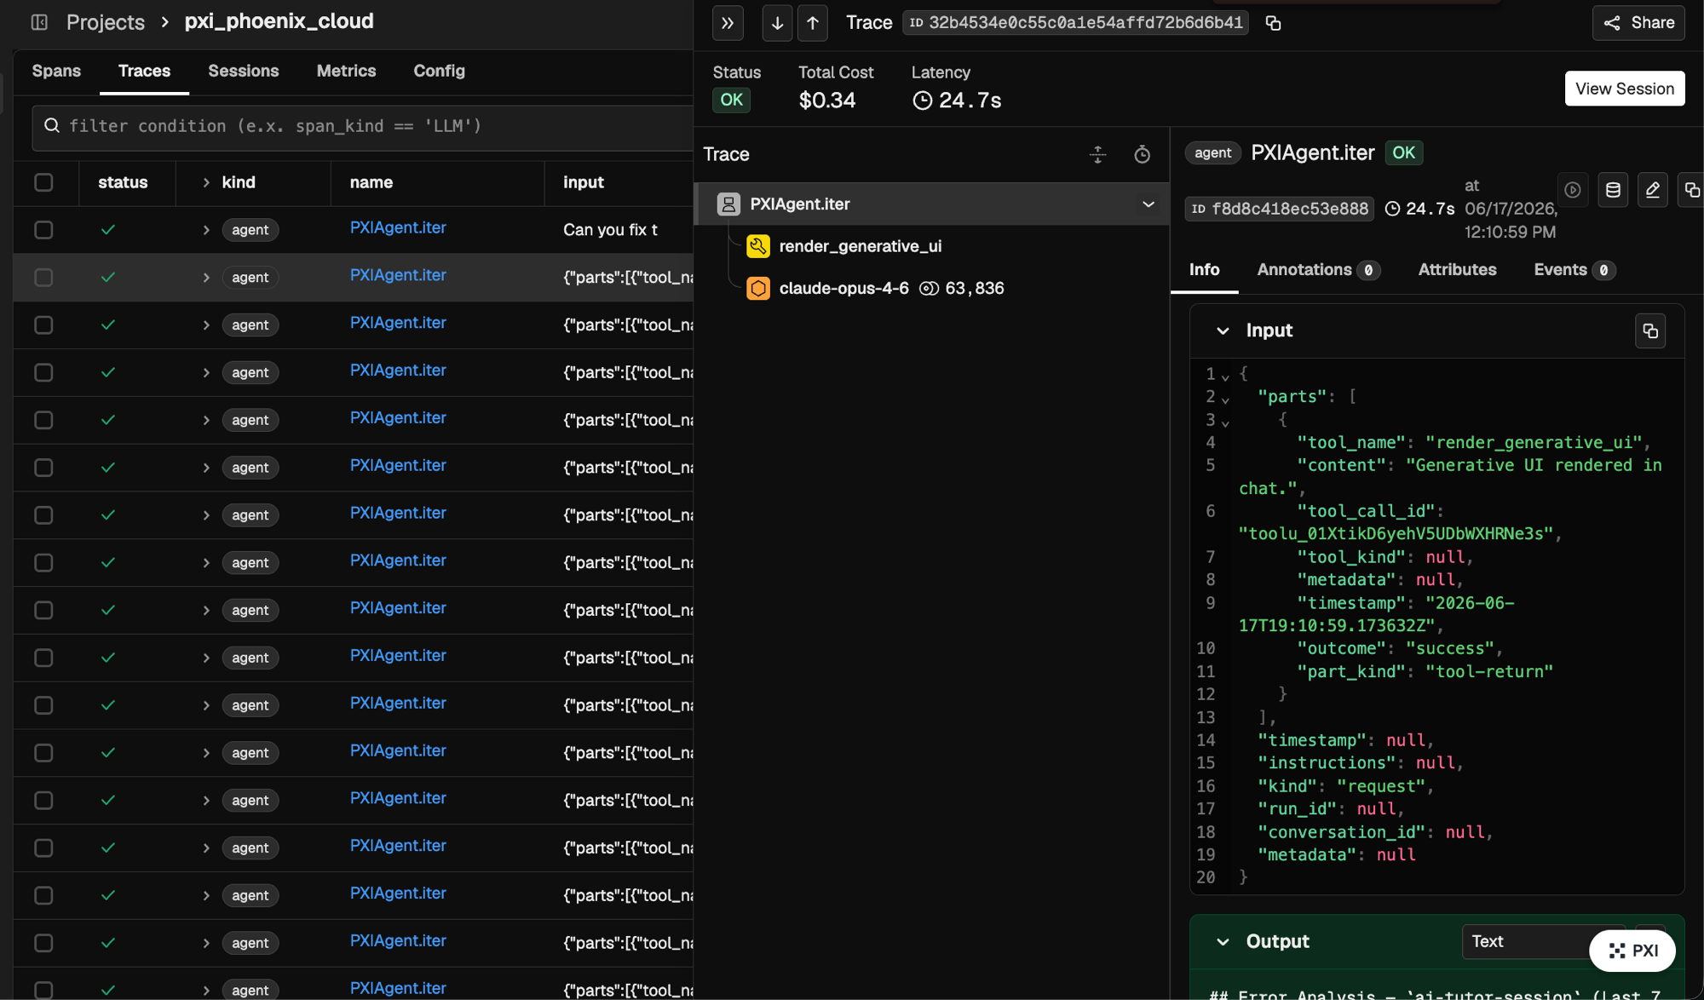The image size is (1704, 1000).
Task: Copy the Input JSON content
Action: pos(1650,330)
